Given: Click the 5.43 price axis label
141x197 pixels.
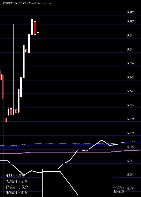Looking at the screenshot, I should (x=131, y=133).
